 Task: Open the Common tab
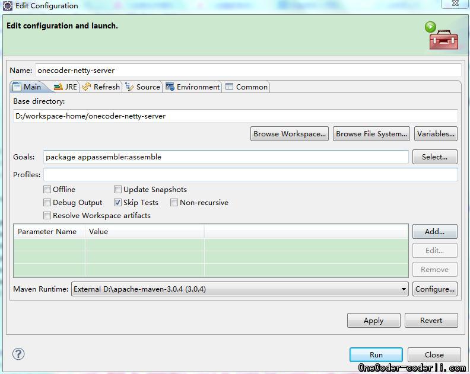[x=246, y=87]
